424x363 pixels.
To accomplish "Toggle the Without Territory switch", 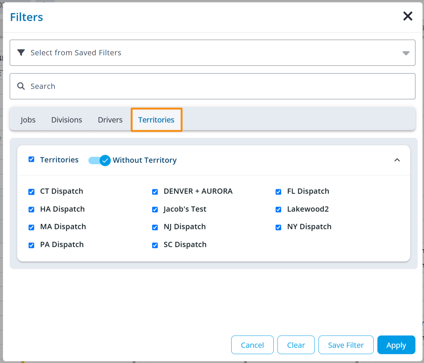I will (x=99, y=160).
